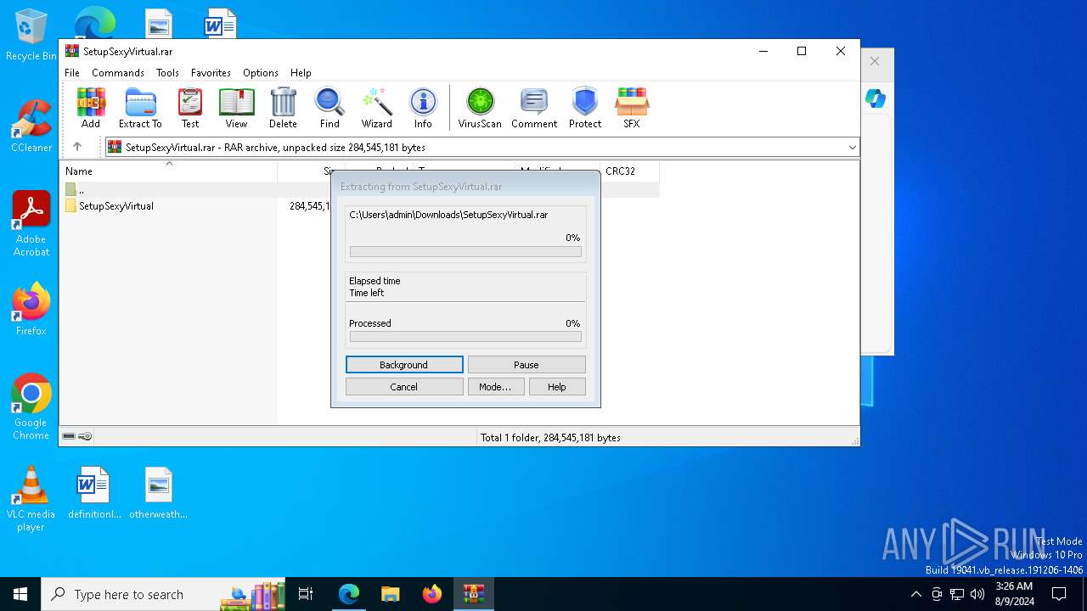Convert archive with SFX tool
This screenshot has width=1087, height=611.
(632, 108)
